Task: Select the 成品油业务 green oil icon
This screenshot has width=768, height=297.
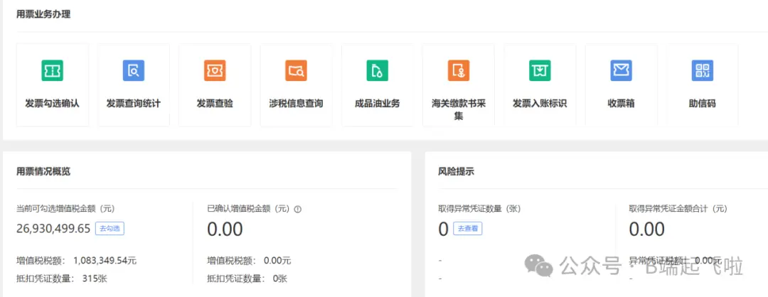Action: click(x=377, y=70)
